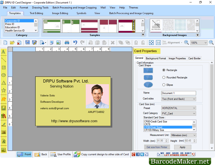Open the Export icon dropdown arrow
The width and height of the screenshot is (215, 165).
click(46, 43)
